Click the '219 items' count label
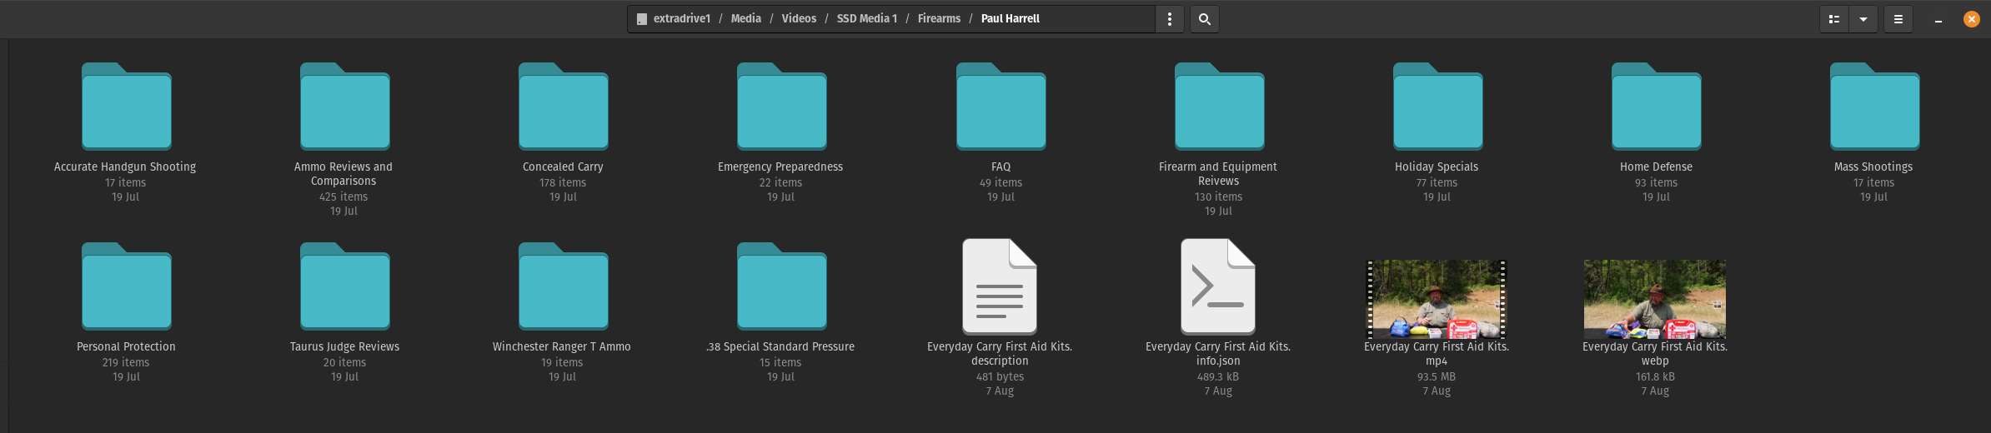This screenshot has width=1991, height=433. [x=126, y=362]
